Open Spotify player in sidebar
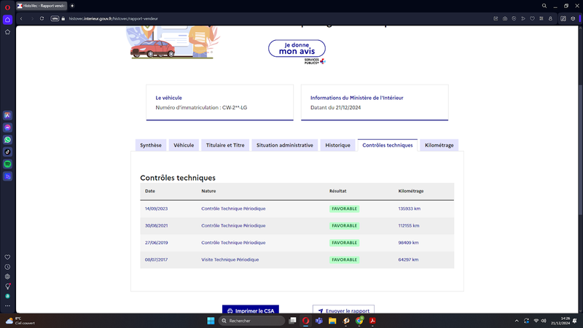Screen dimensions: 583x328 click(7, 164)
